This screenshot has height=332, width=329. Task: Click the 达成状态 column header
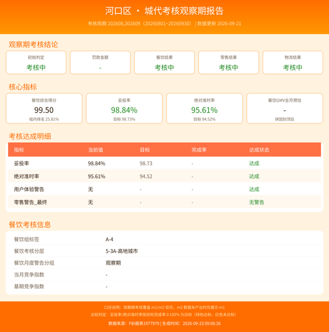[x=259, y=150]
